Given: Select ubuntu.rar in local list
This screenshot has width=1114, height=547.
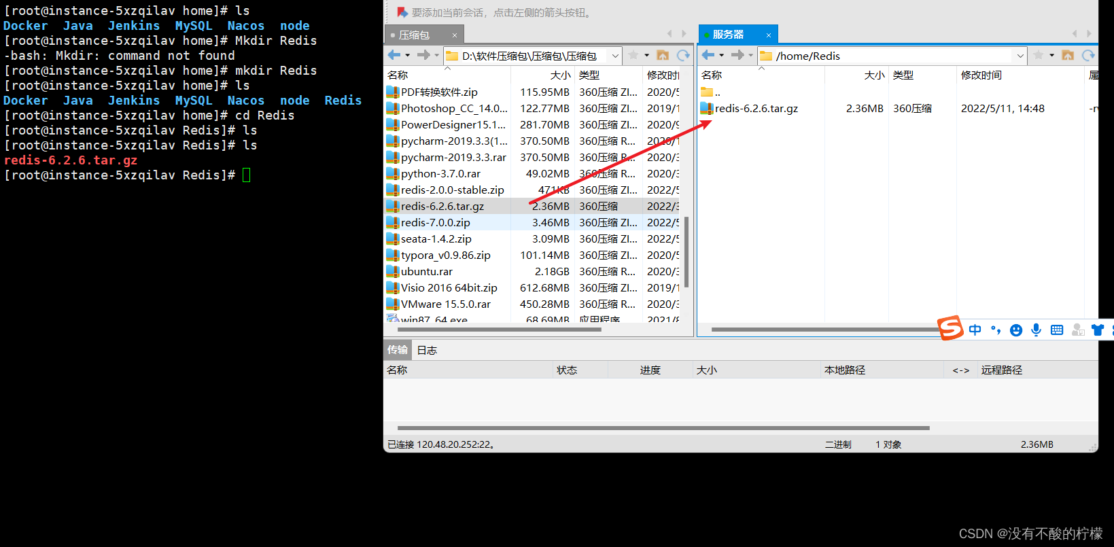Looking at the screenshot, I should pos(427,271).
